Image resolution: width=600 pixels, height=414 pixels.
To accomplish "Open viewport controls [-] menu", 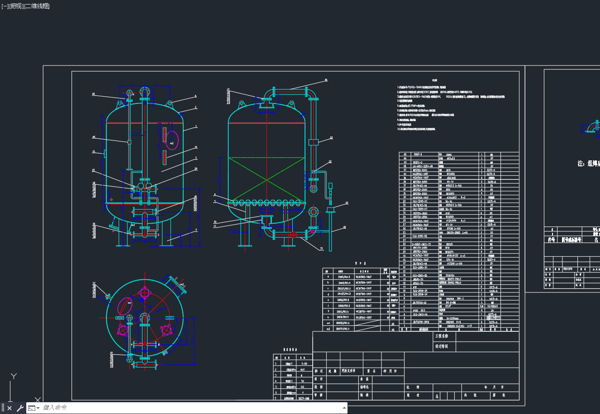I will [5, 6].
